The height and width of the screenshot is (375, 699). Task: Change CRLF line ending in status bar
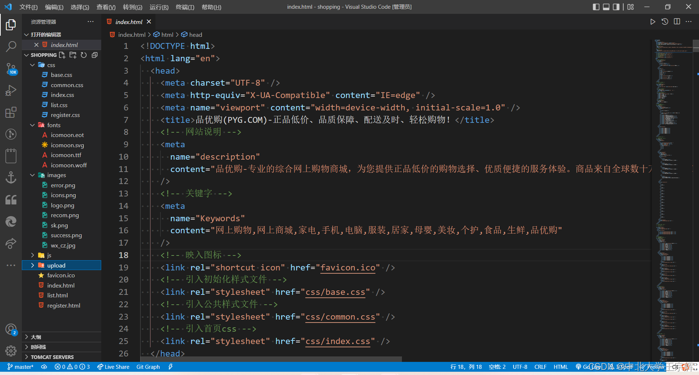[540, 367]
